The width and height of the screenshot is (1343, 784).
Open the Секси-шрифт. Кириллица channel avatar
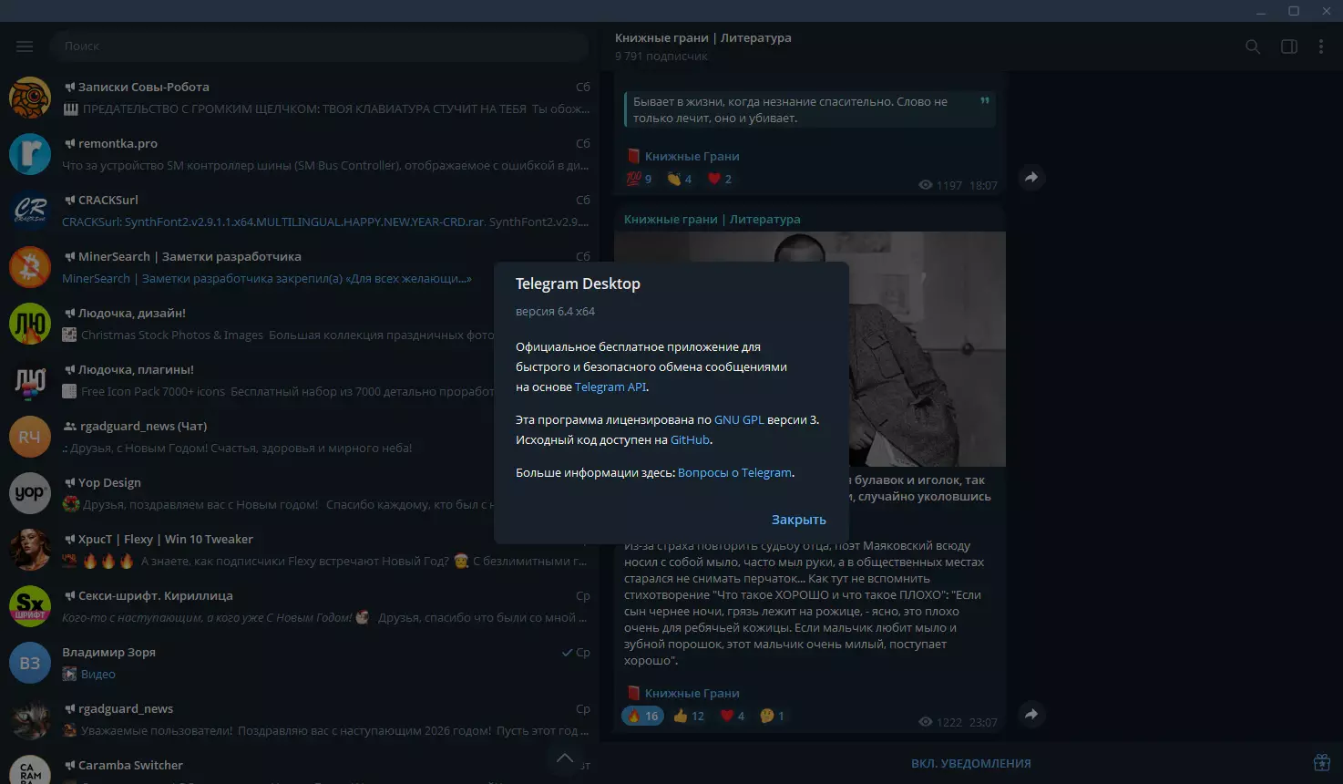pyautogui.click(x=29, y=606)
